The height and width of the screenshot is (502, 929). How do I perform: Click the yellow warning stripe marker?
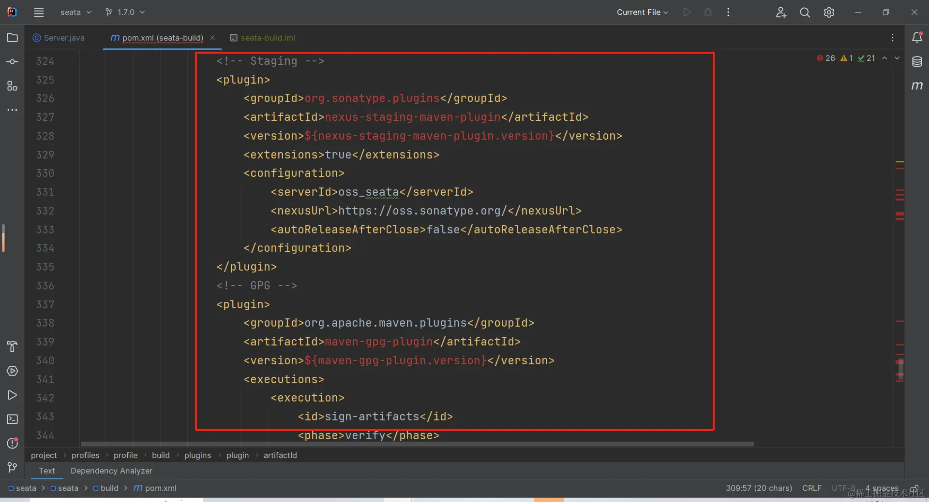coord(899,161)
